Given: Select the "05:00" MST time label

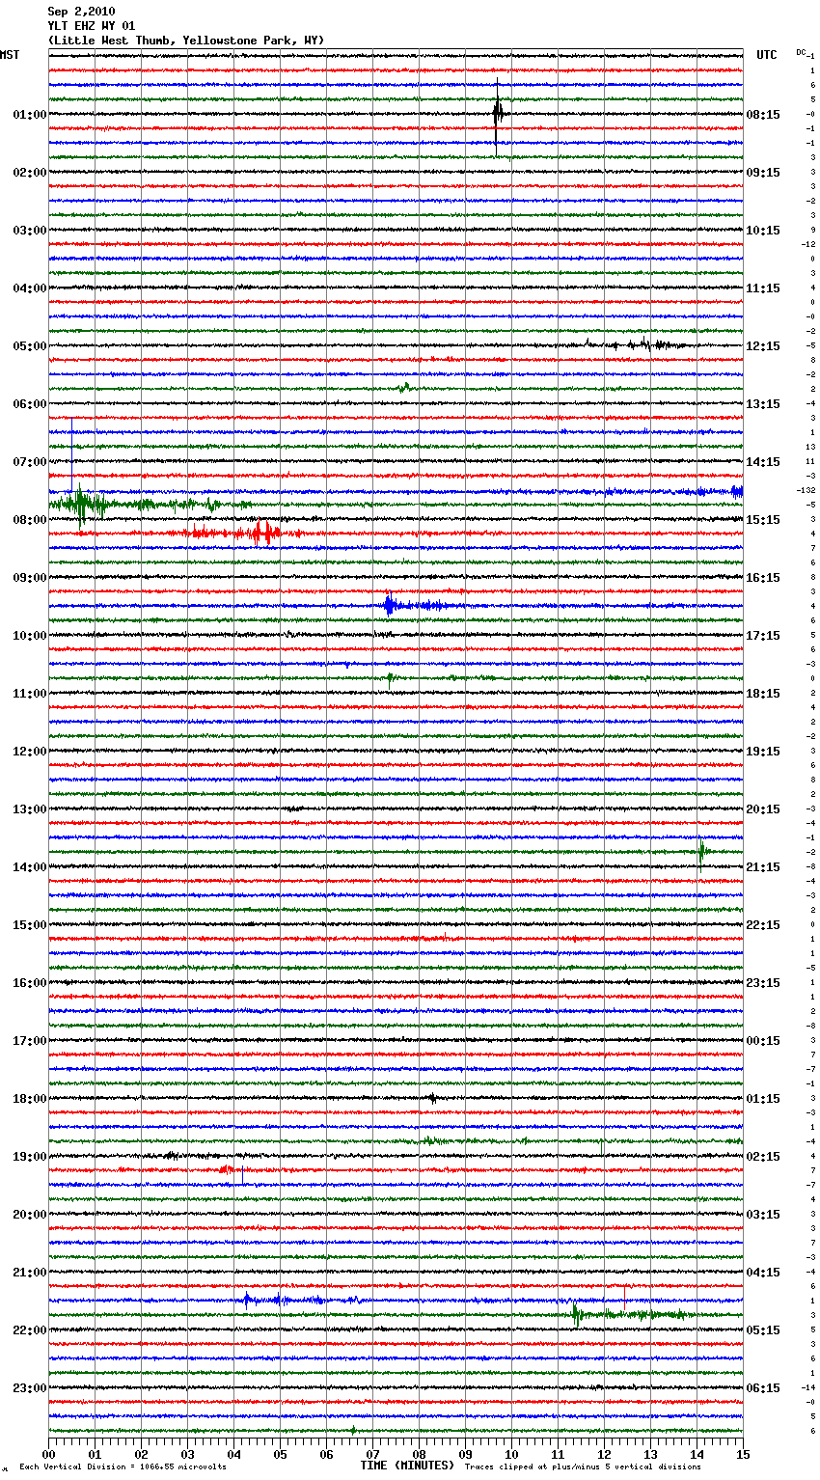Looking at the screenshot, I should pos(30,346).
